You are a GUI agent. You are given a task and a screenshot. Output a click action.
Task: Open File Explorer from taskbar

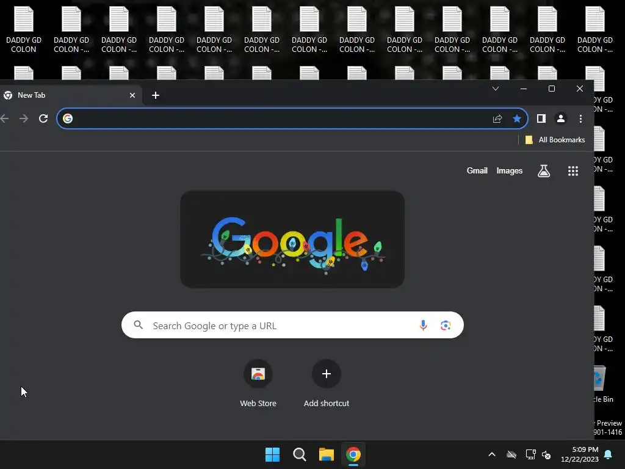tap(327, 454)
